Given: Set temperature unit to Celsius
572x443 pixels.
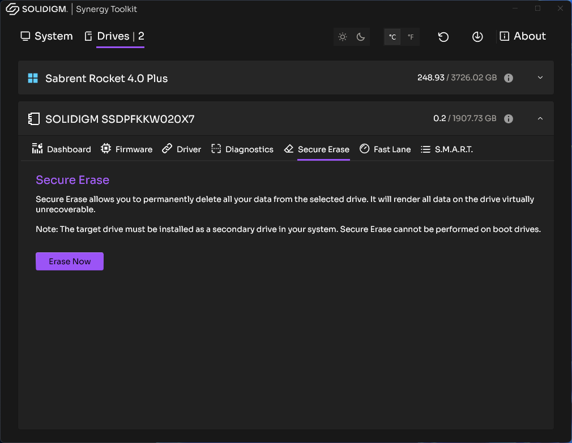Looking at the screenshot, I should [x=392, y=37].
